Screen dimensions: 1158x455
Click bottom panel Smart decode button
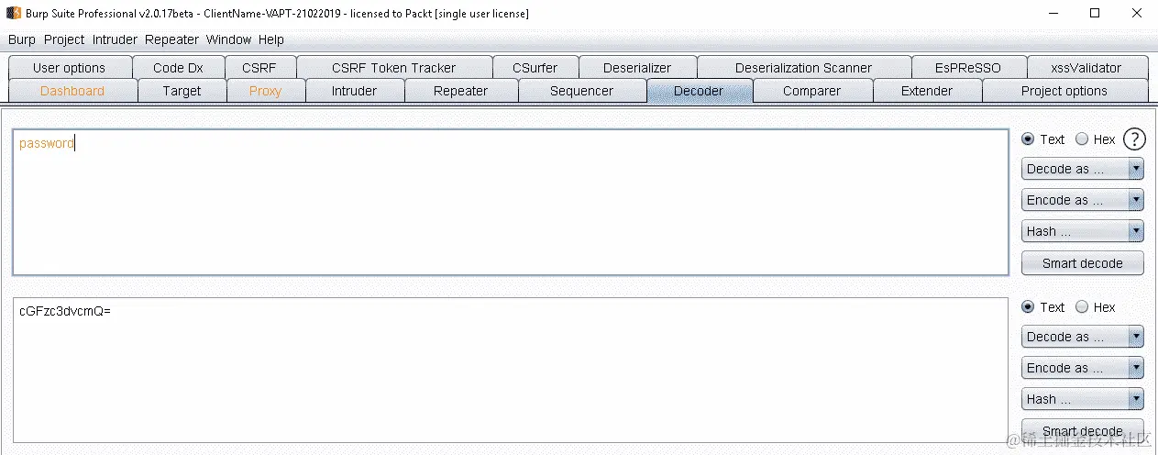tap(1083, 431)
